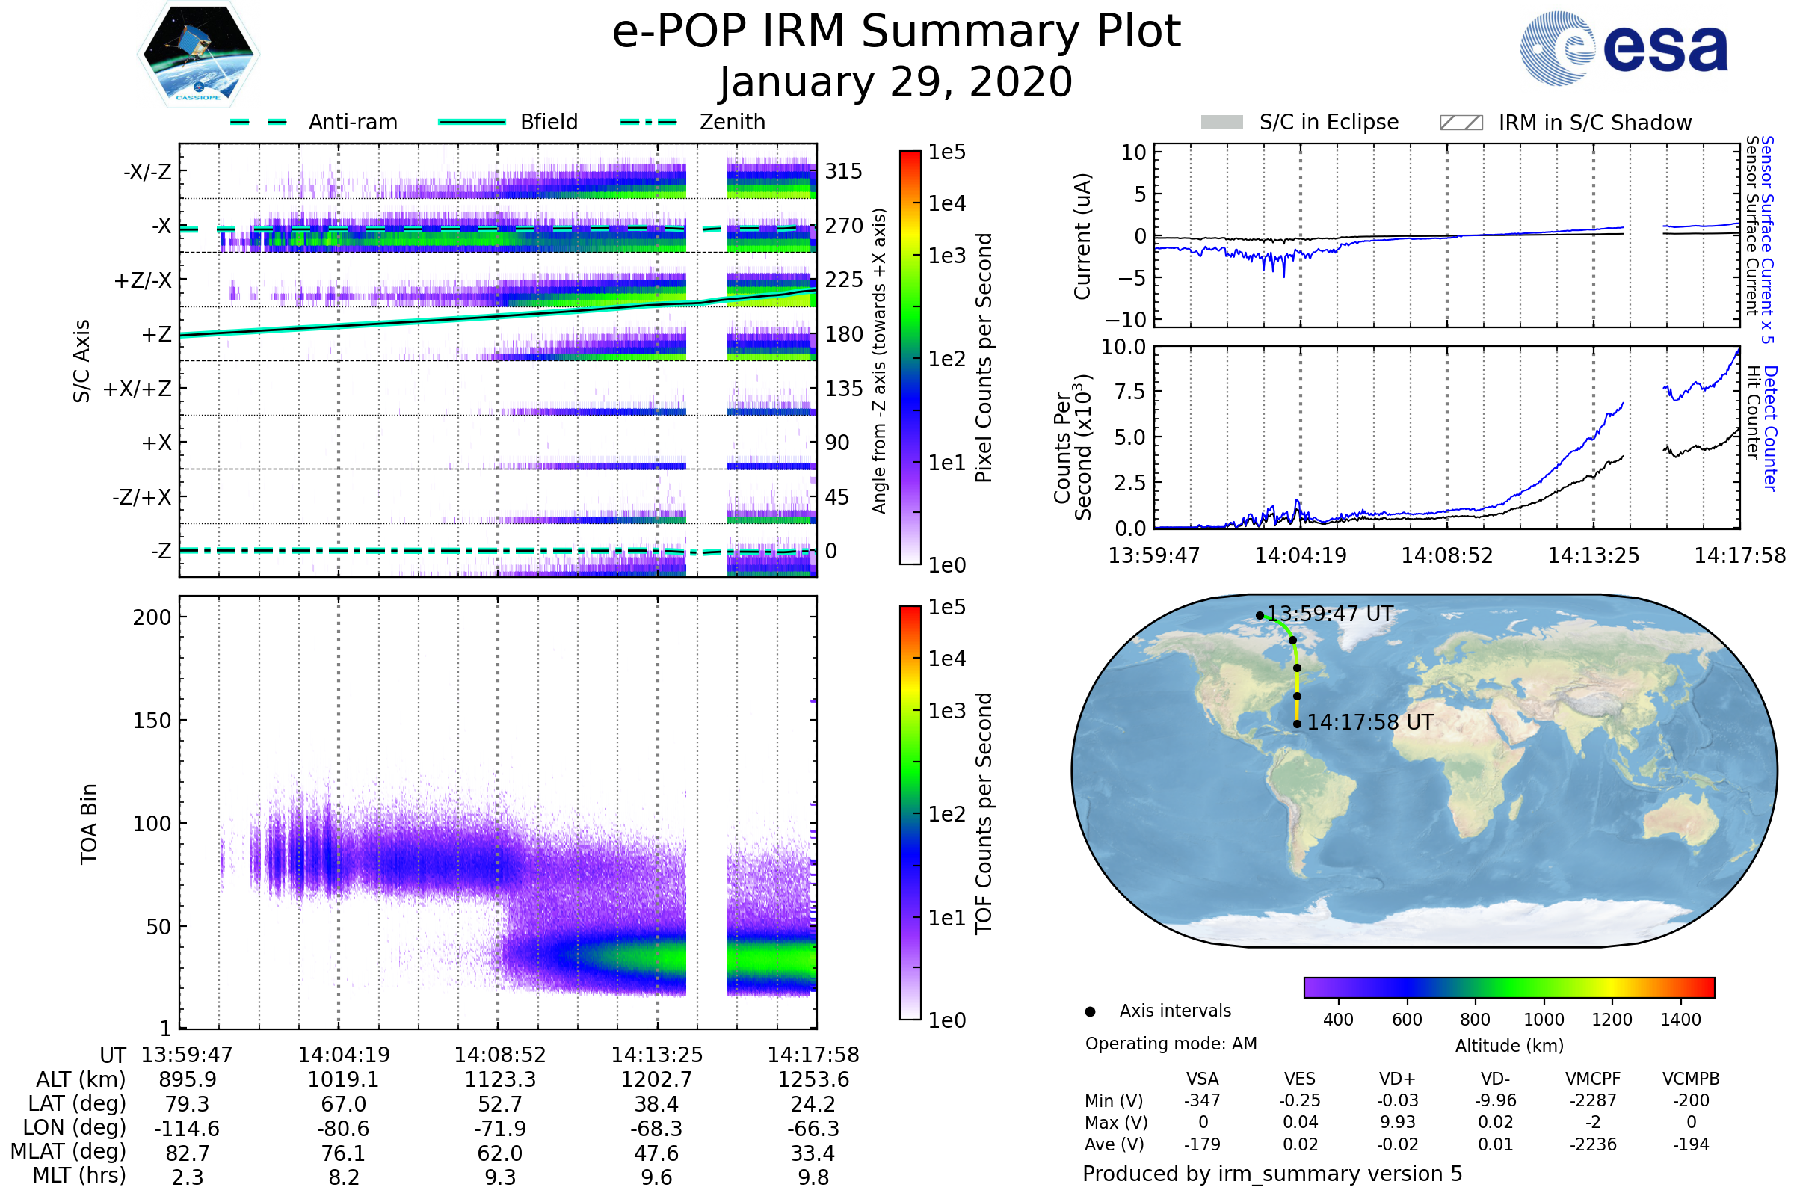Click the 14:17:58 UT end point on map
The height and width of the screenshot is (1196, 1794).
pyautogui.click(x=1297, y=724)
